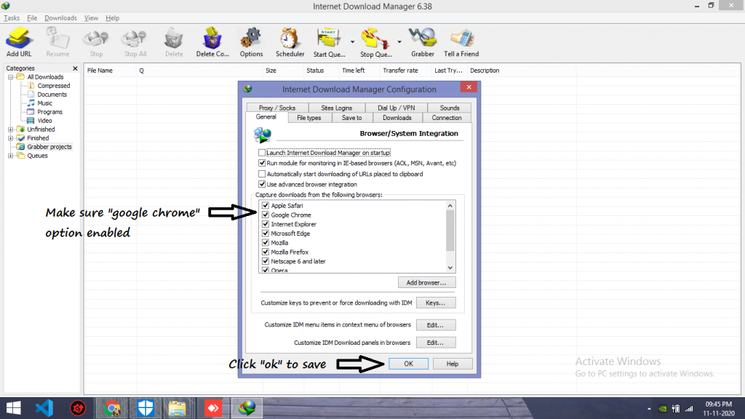
Task: Click the Add browser... button
Action: point(426,283)
